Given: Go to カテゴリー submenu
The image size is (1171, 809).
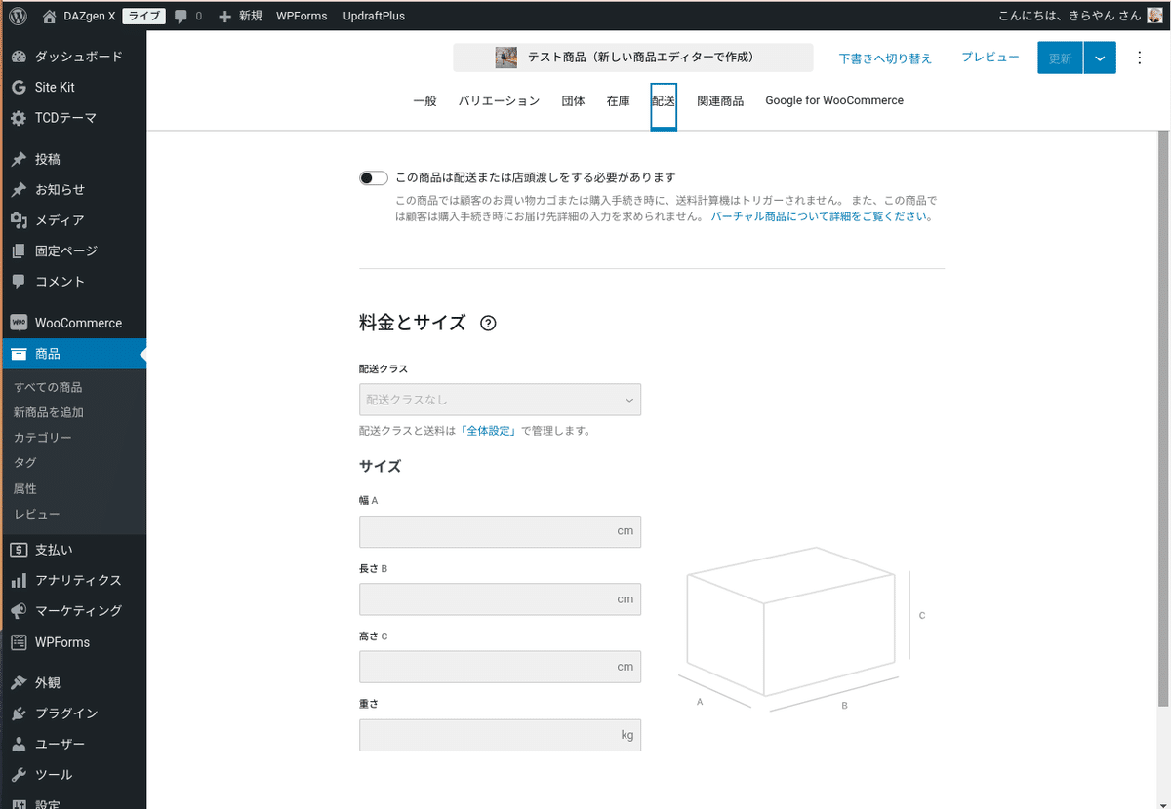Looking at the screenshot, I should [x=43, y=438].
